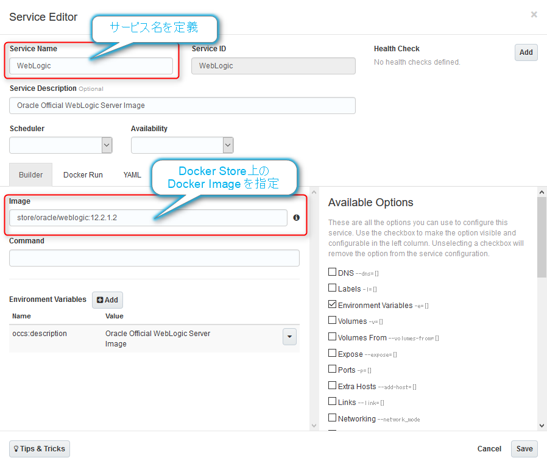This screenshot has height=466, width=547.
Task: Switch to the Builder tab
Action: pos(30,175)
